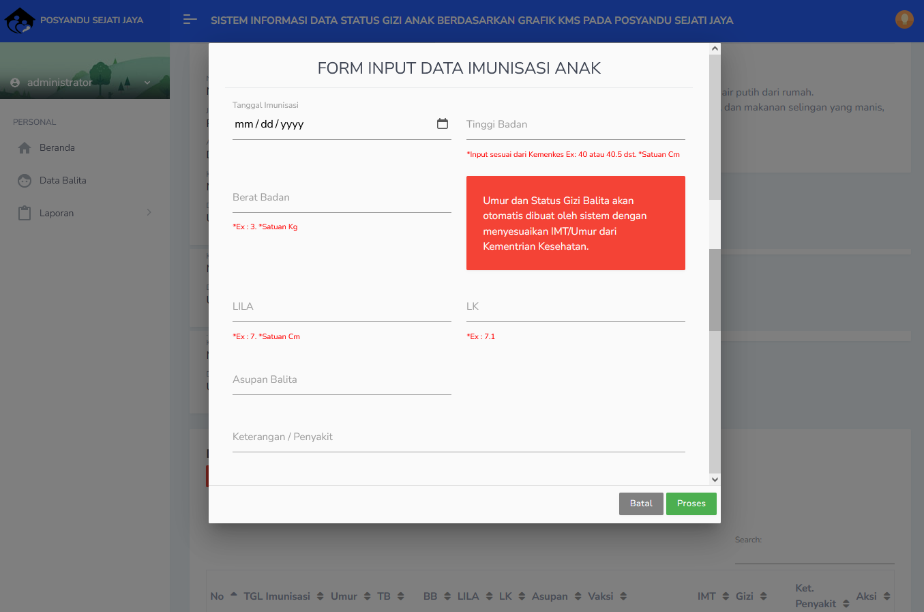
Task: Click the user avatar in top right
Action: (904, 20)
